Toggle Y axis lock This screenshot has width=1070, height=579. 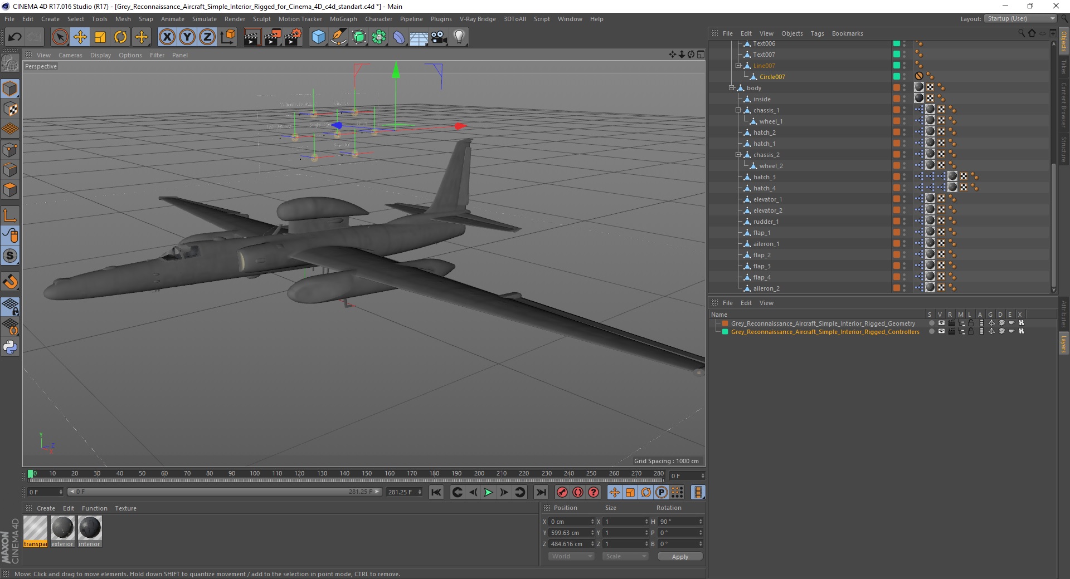tap(187, 37)
